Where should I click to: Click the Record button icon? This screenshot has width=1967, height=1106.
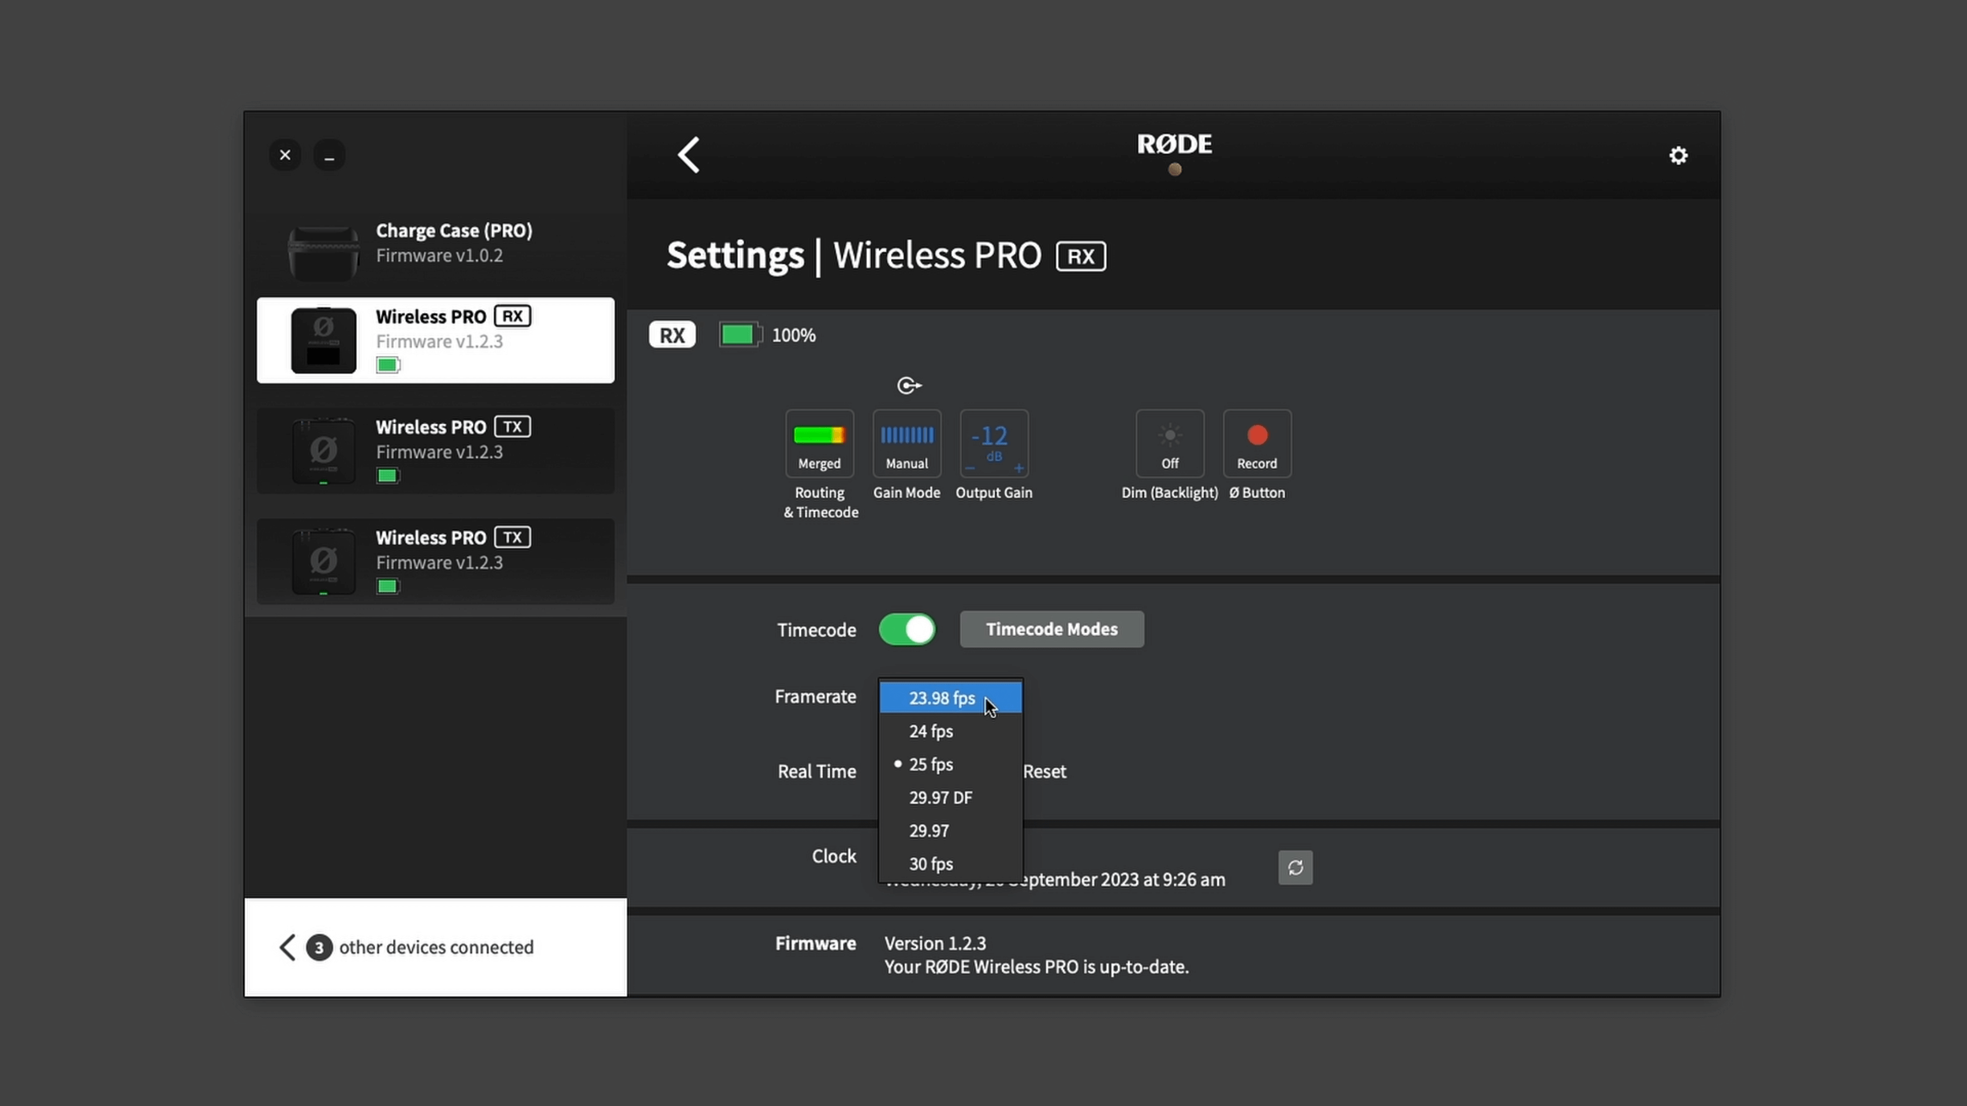pyautogui.click(x=1256, y=435)
